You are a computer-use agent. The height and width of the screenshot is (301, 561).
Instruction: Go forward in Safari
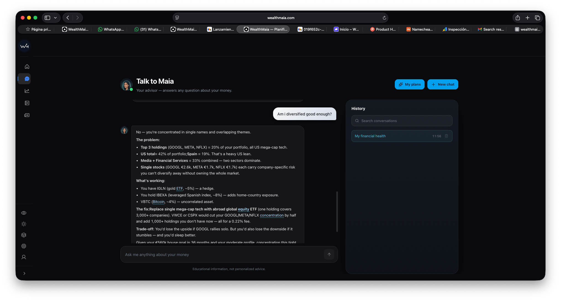pyautogui.click(x=78, y=18)
